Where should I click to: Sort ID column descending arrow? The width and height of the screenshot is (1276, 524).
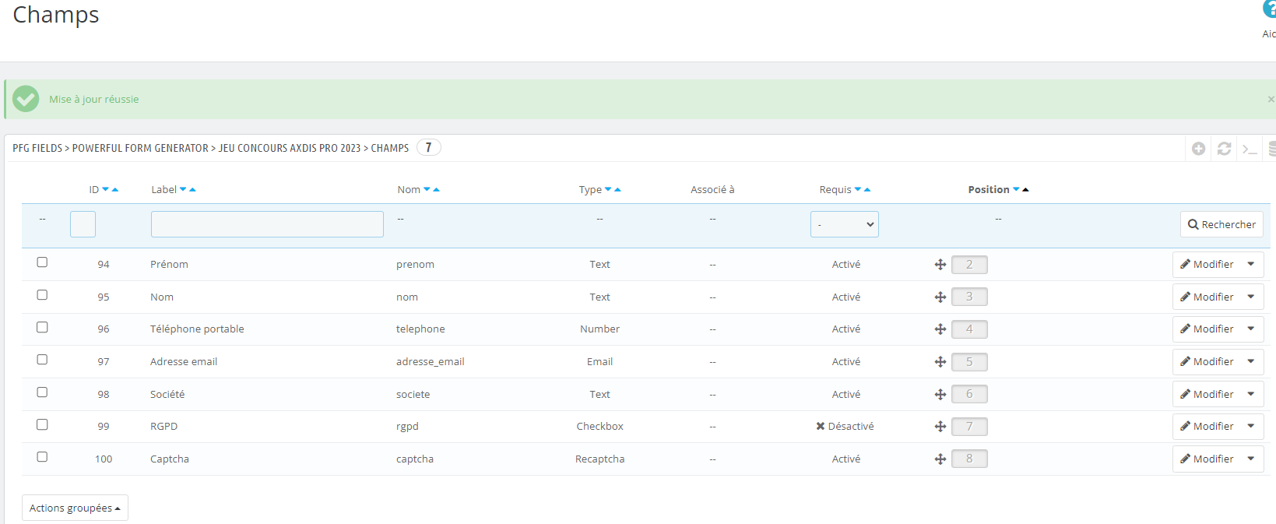tap(106, 189)
